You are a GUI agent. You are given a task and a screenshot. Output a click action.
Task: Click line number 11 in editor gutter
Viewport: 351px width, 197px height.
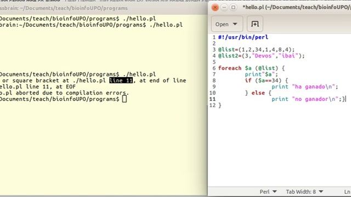pyautogui.click(x=212, y=99)
